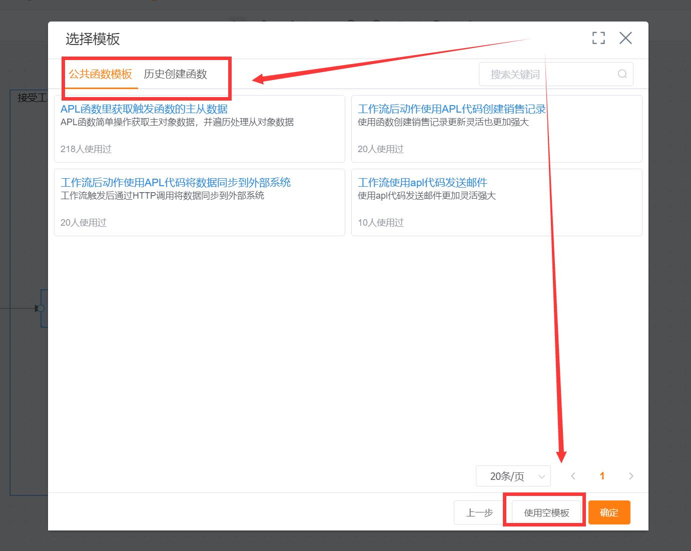Select page number 1
This screenshot has width=691, height=551.
602,476
